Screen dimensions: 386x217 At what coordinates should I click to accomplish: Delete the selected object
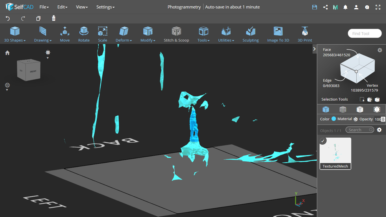pos(54,18)
